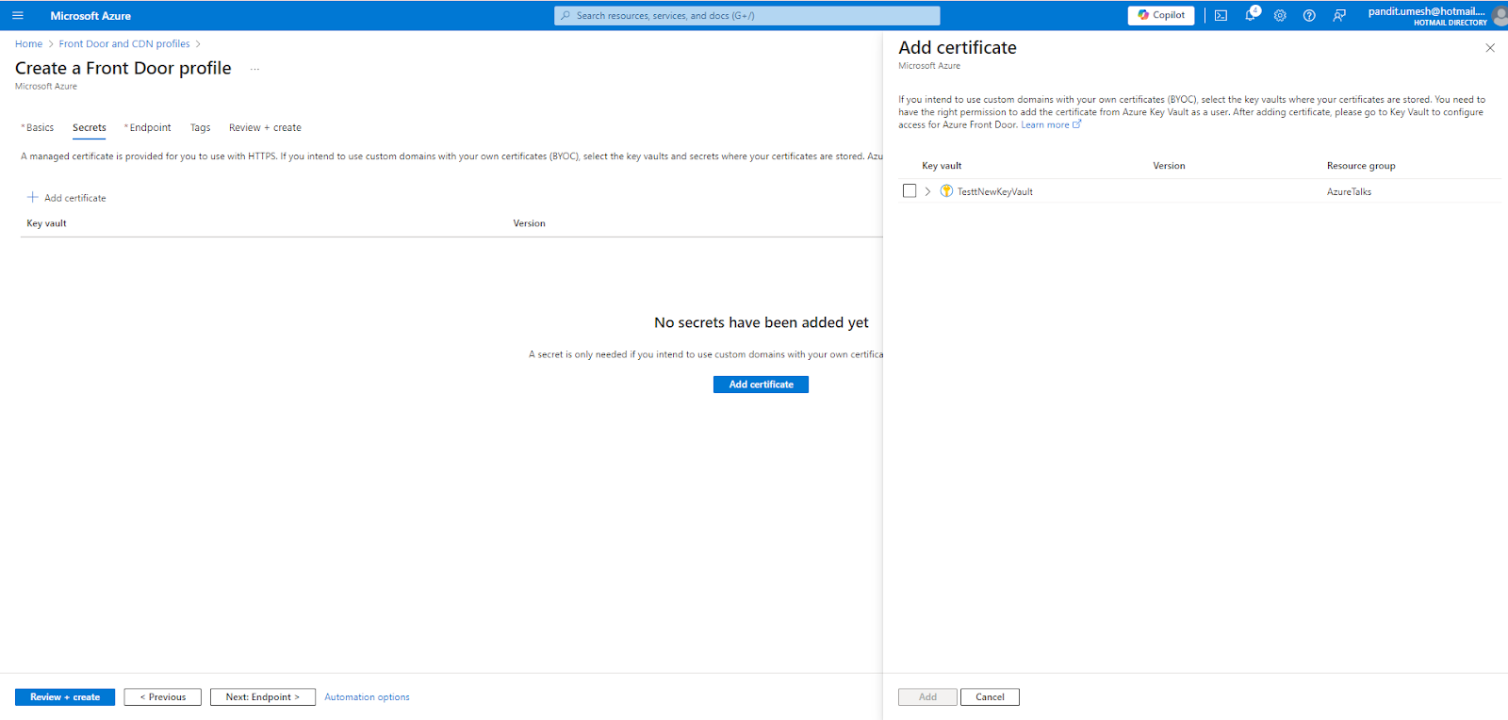Viewport: 1508px width, 720px height.
Task: Open the Tags tab
Action: [x=200, y=127]
